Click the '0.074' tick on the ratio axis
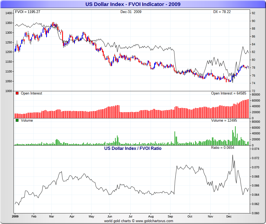This screenshot has height=224, width=266. [255, 149]
